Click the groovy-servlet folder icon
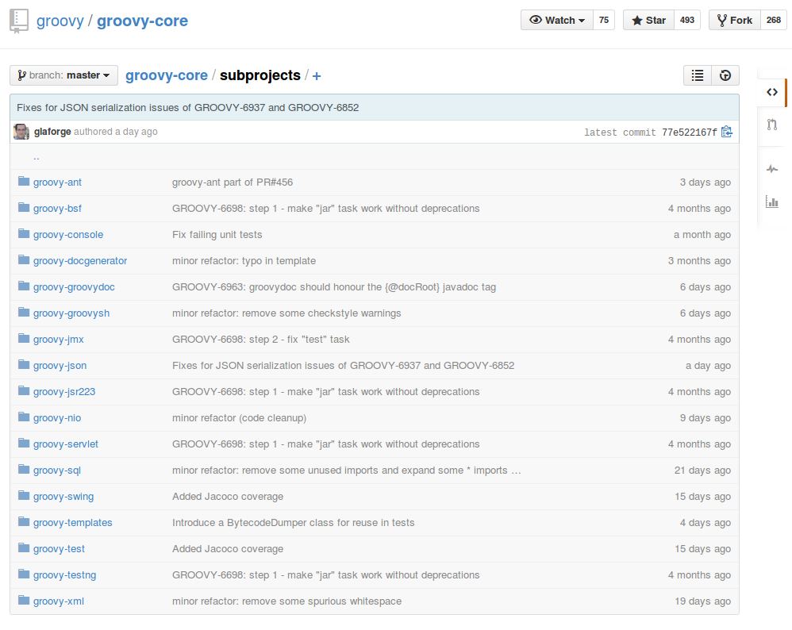Screen dimensions: 792x630 (24, 444)
